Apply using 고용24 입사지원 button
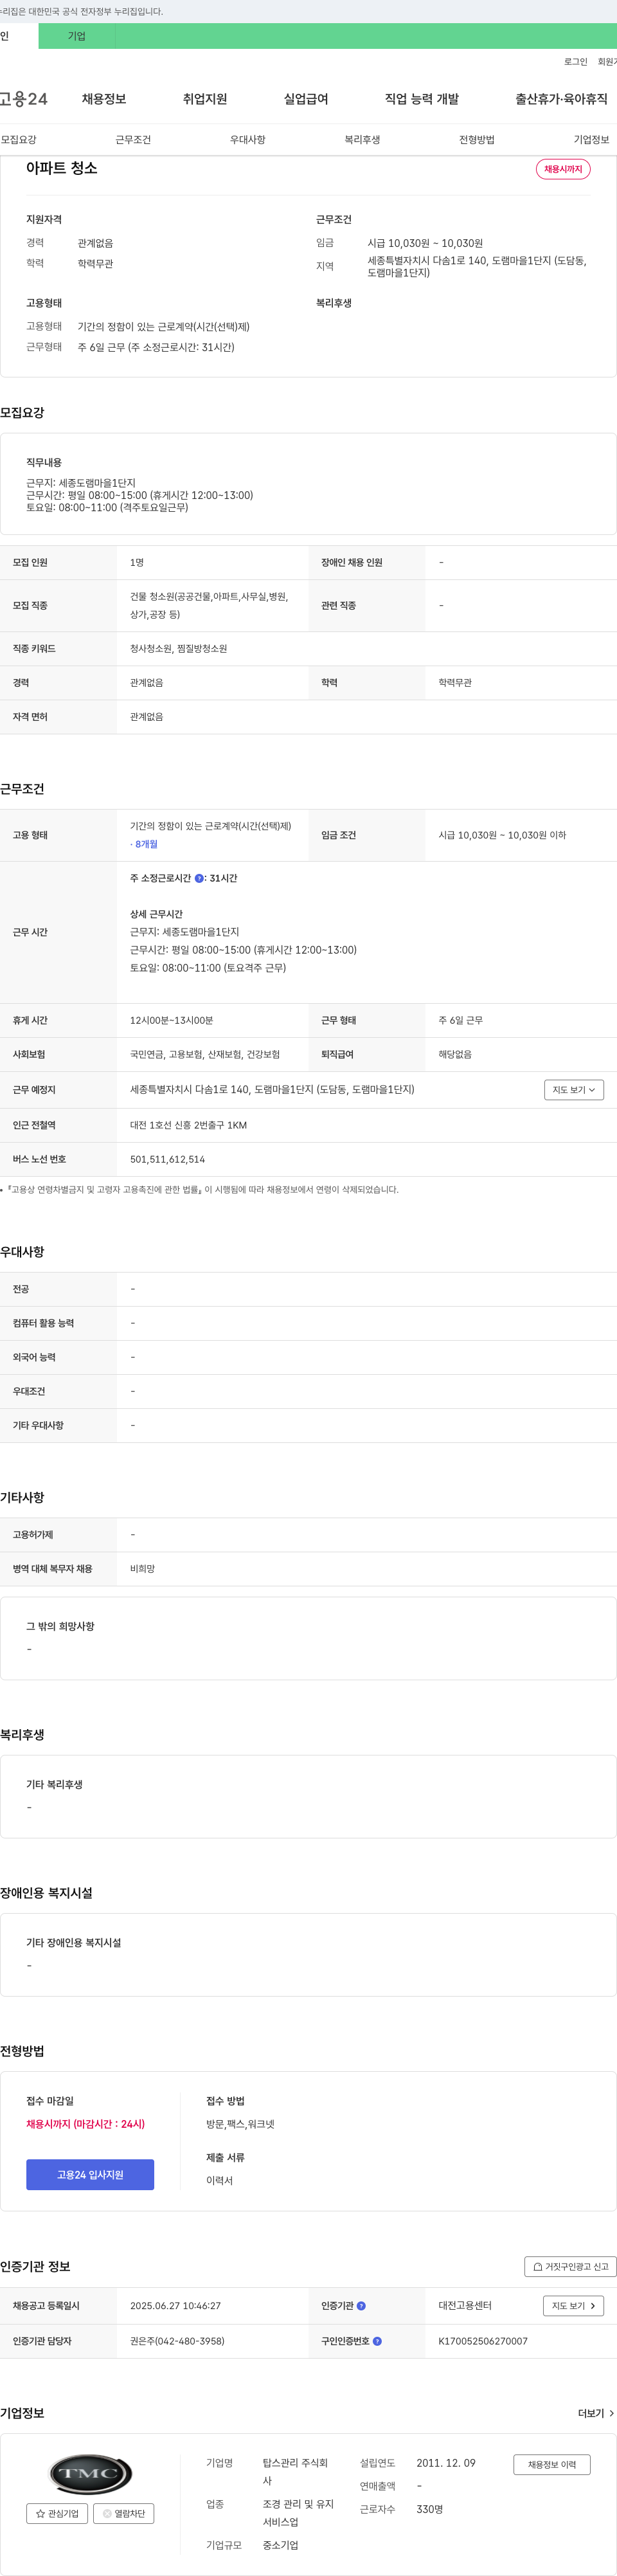Image resolution: width=617 pixels, height=2576 pixels. (90, 2175)
